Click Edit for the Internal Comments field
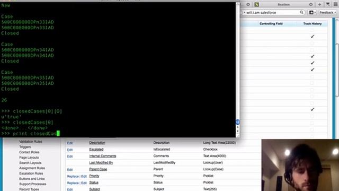Image resolution: width=339 pixels, height=191 pixels. pyautogui.click(x=69, y=157)
